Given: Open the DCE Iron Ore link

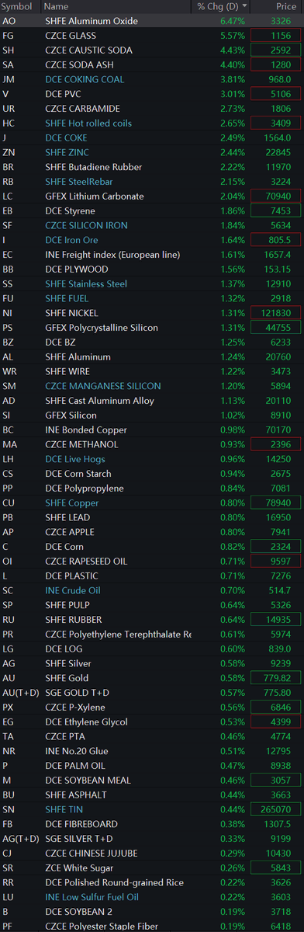Looking at the screenshot, I should pyautogui.click(x=72, y=240).
